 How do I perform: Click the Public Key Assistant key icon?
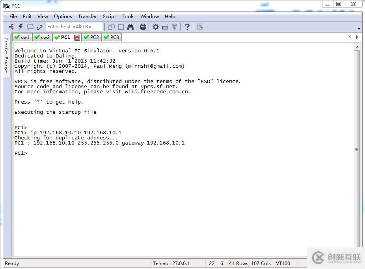(x=175, y=27)
